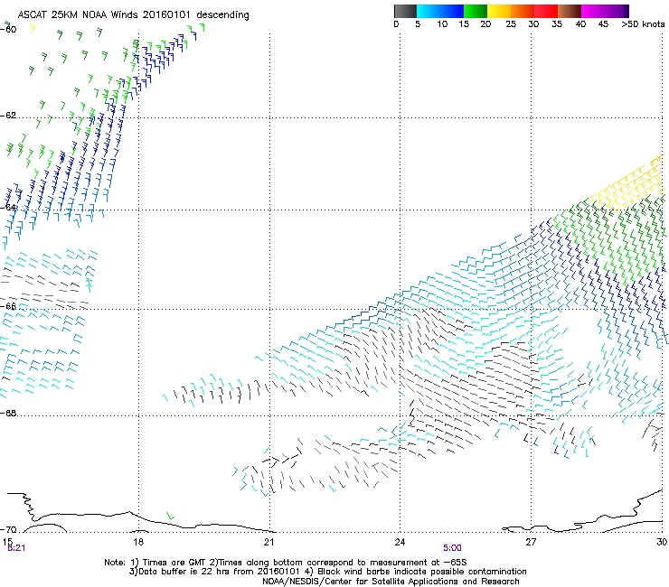Screen dimensions: 669x587
Task: Click the purple time stamp 5:00
Action: pyautogui.click(x=452, y=548)
